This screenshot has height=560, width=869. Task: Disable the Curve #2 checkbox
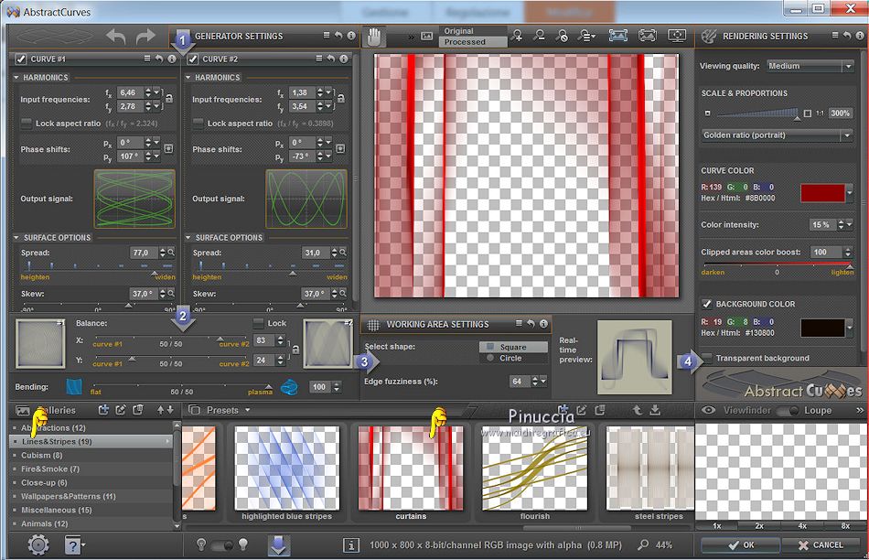coord(193,59)
